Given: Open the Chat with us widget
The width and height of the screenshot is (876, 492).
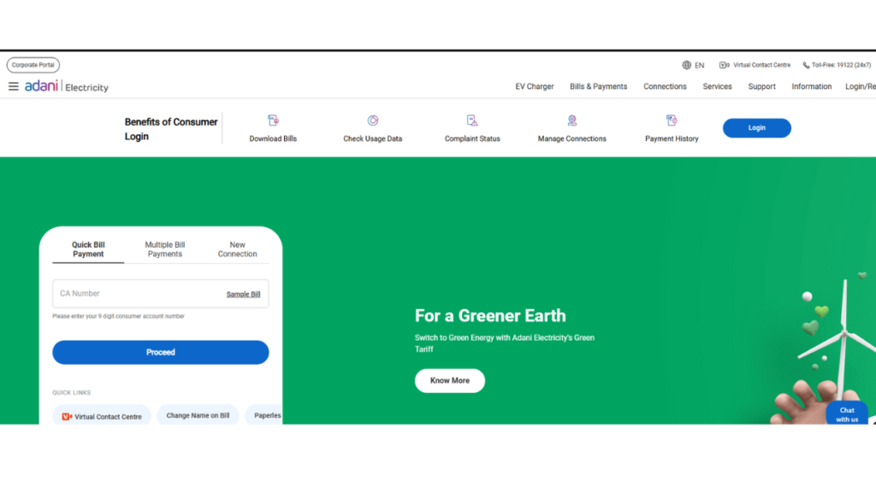Looking at the screenshot, I should (x=846, y=413).
